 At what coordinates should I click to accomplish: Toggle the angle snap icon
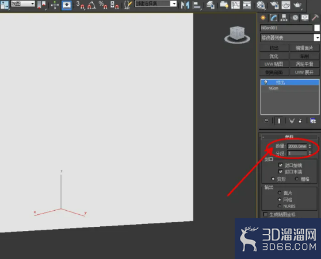coord(91,5)
